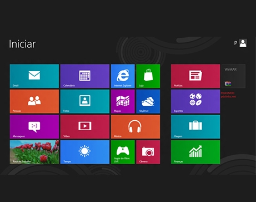Launch the Viagem suitcase tile
Screen dimensions: 256x202
195,127
